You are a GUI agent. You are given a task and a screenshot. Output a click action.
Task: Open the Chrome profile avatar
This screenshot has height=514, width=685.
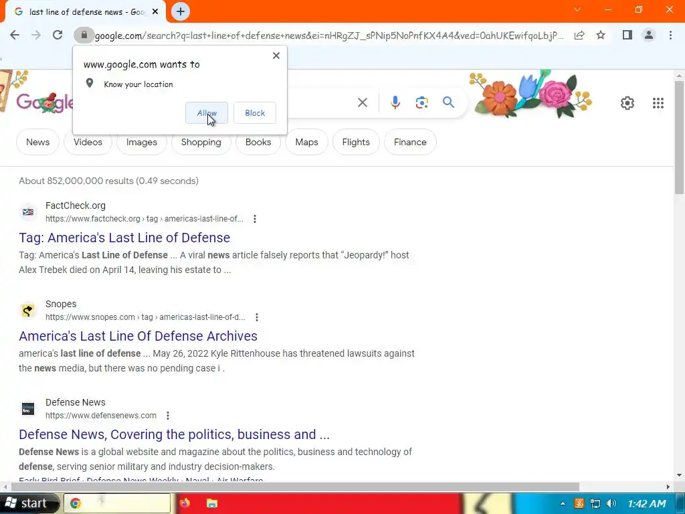pyautogui.click(x=649, y=35)
